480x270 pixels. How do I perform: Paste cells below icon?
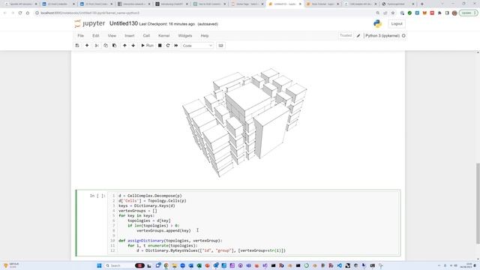[115, 46]
